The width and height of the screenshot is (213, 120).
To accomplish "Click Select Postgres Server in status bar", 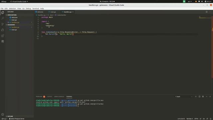I will 17,119.
